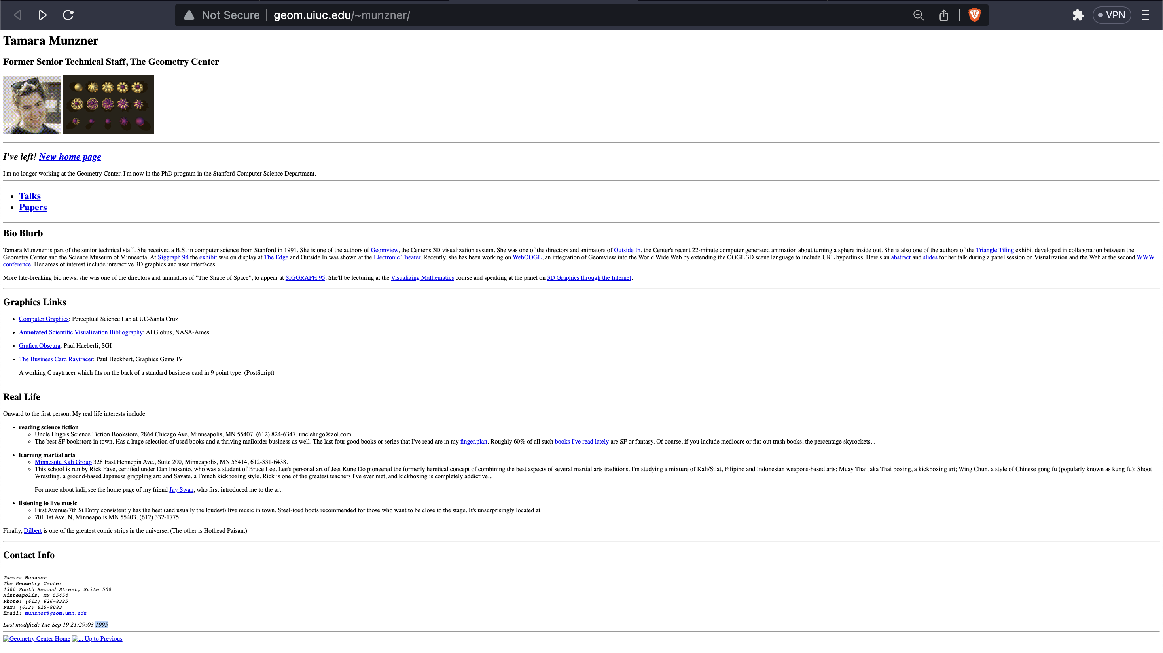Click the Not Secure warning icon

point(189,15)
